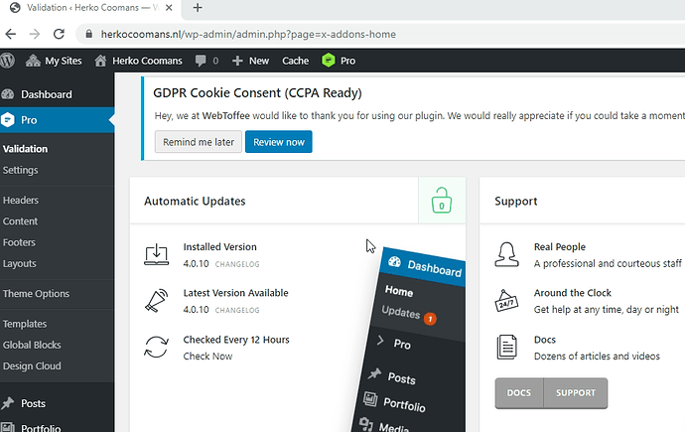Click the Docs document icon
The image size is (685, 432).
tap(506, 348)
